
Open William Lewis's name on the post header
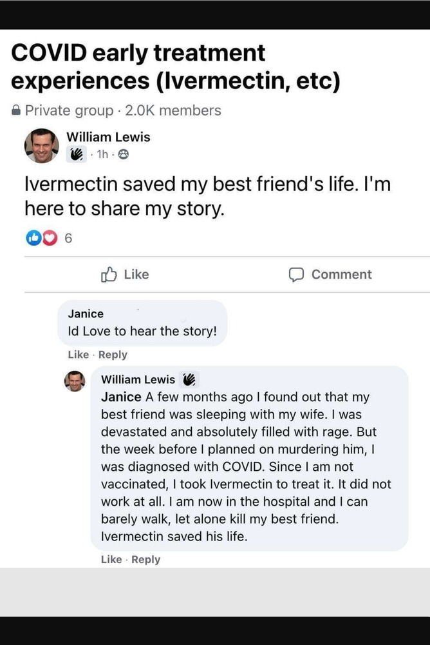[108, 137]
